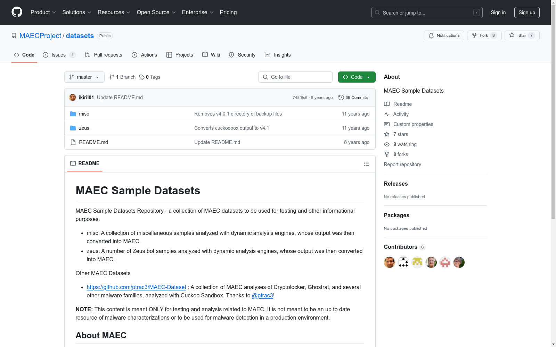This screenshot has width=556, height=347.
Task: Select the README tab above file contents
Action: (x=85, y=163)
